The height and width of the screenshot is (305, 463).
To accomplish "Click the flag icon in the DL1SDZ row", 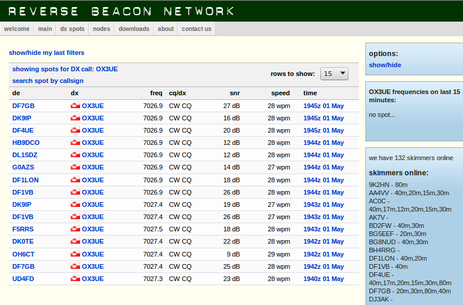I will 75,155.
